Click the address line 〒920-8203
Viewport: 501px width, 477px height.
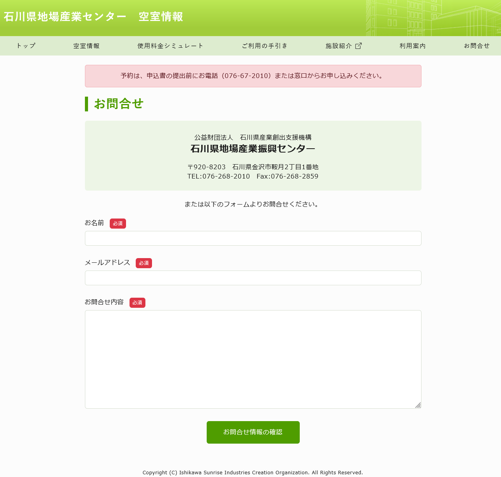[x=253, y=167]
